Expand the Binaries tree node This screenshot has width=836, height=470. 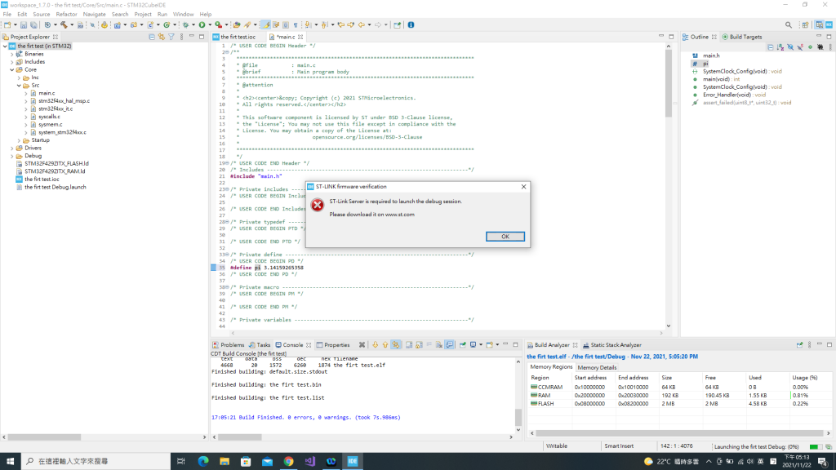tap(12, 55)
